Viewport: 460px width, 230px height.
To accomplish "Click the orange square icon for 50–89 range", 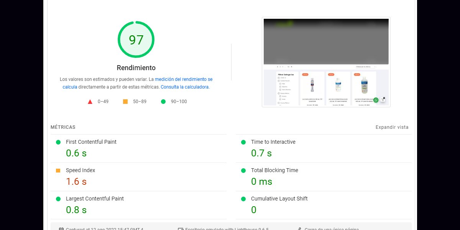I will coord(125,101).
